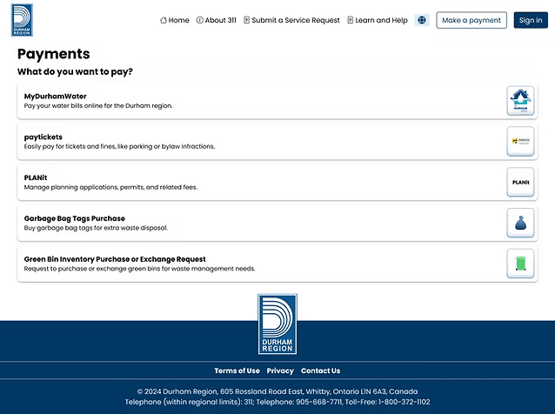The image size is (555, 414).
Task: Click the green bin icon
Action: (520, 264)
